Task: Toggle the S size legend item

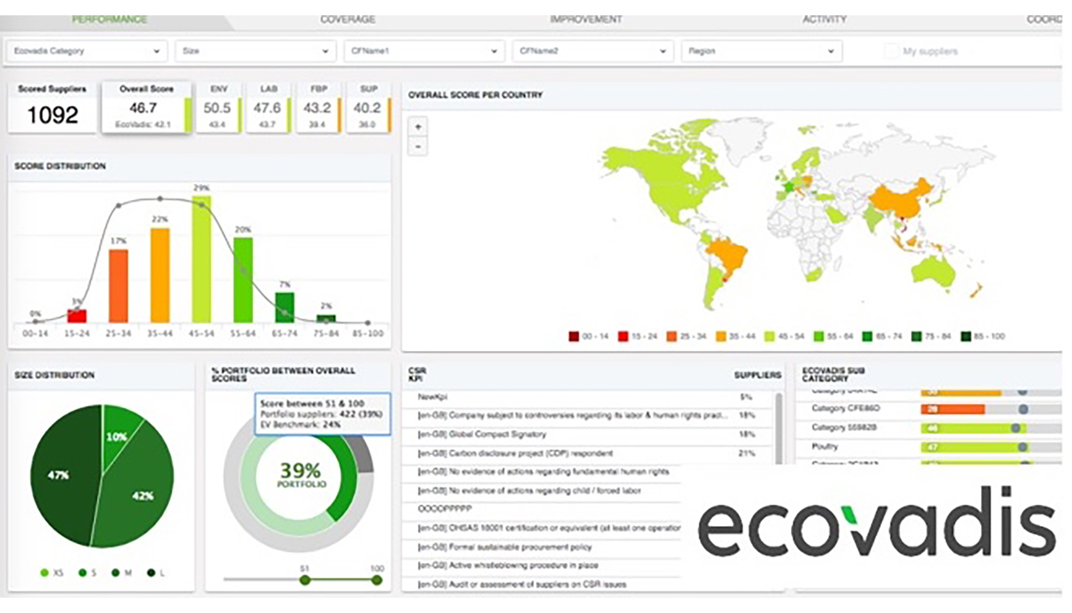Action: point(88,573)
